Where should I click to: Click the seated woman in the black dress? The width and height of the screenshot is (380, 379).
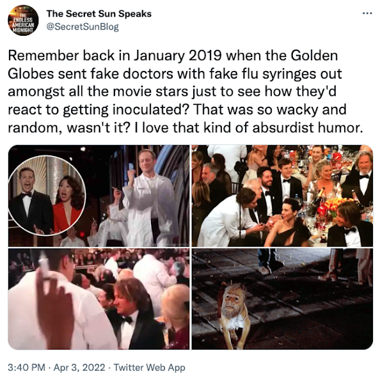click(x=287, y=223)
